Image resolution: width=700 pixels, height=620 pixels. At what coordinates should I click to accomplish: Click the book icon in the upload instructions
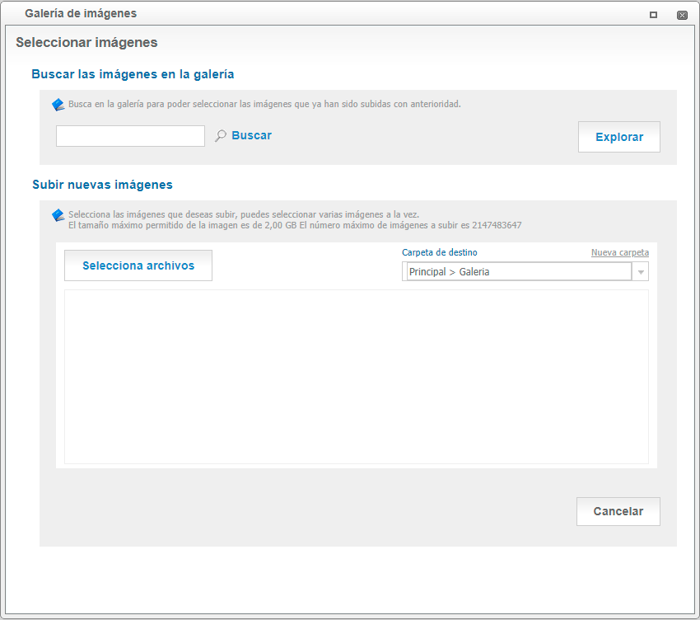pos(58,215)
